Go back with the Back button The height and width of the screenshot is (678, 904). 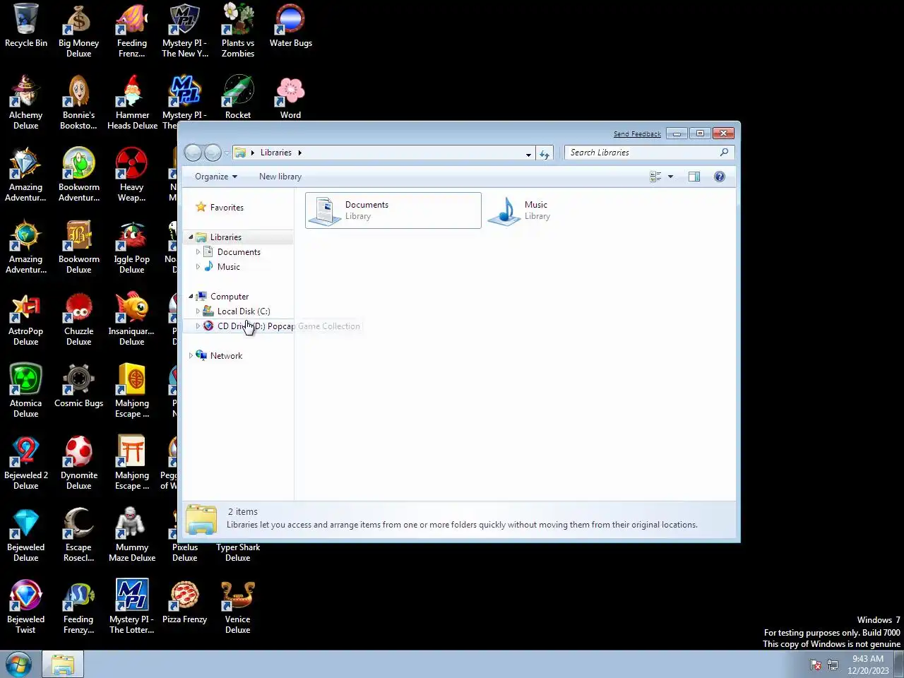tap(193, 153)
